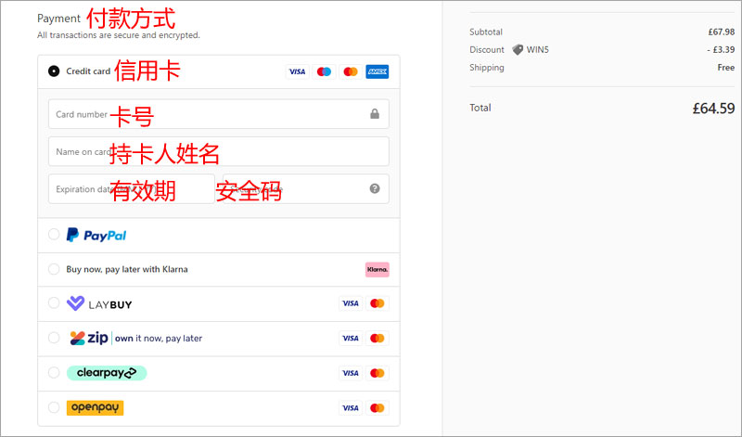Viewport: 742px width, 437px height.
Task: Click the WIN5 discount code text
Action: pos(538,50)
